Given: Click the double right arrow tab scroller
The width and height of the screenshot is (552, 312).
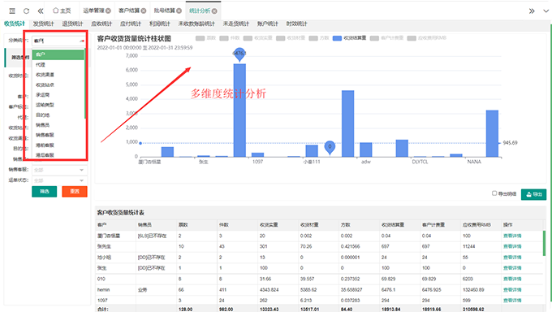Looking at the screenshot, I should click(532, 11).
